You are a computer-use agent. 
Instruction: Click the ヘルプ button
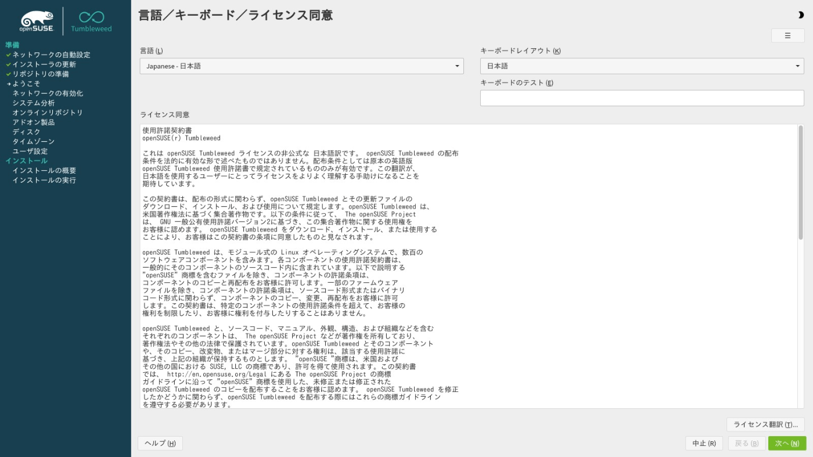click(x=160, y=443)
